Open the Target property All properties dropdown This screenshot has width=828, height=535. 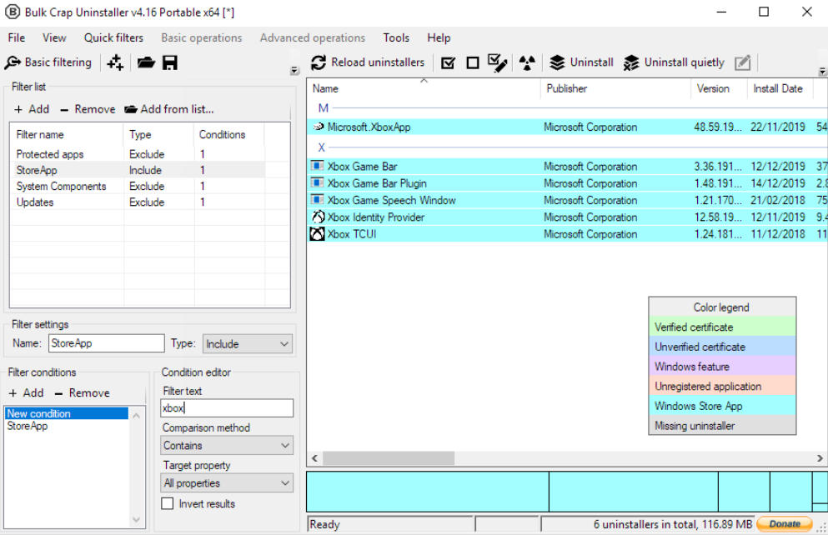(x=227, y=483)
